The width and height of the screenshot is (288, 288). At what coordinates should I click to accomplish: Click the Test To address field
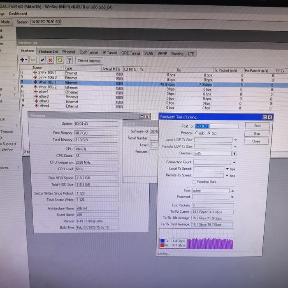pos(214,126)
